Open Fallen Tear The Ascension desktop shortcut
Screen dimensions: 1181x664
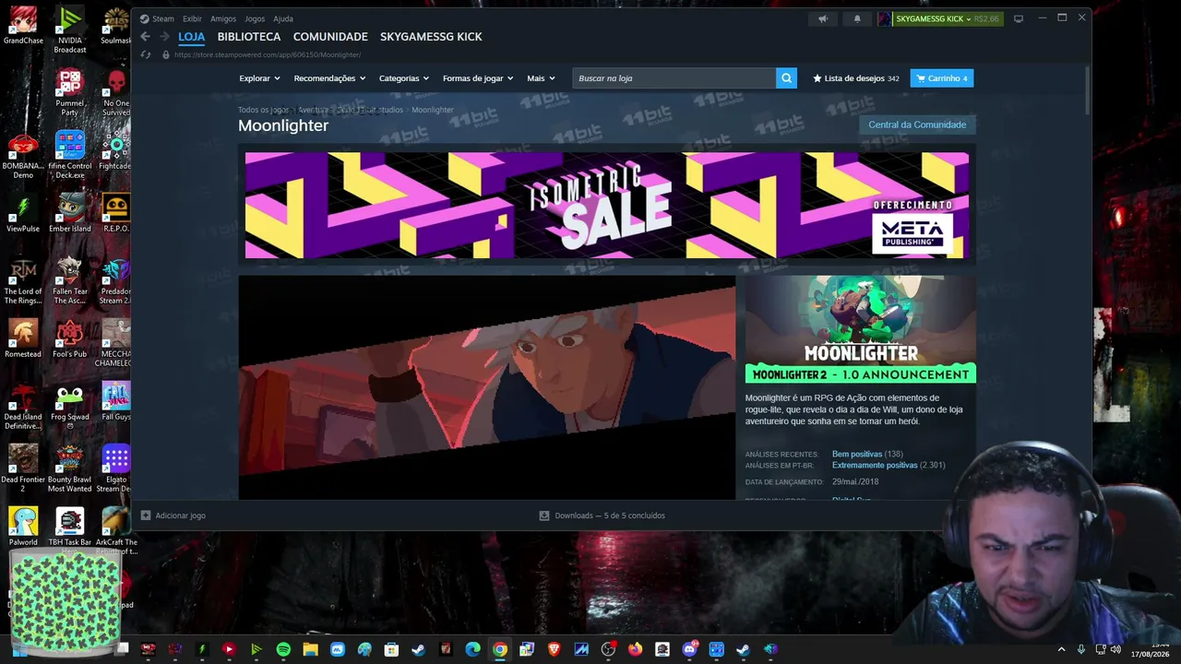[69, 281]
